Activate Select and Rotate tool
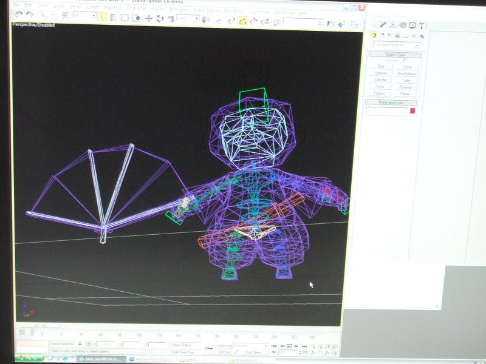Viewport: 486px width, 364px height. tap(160, 19)
